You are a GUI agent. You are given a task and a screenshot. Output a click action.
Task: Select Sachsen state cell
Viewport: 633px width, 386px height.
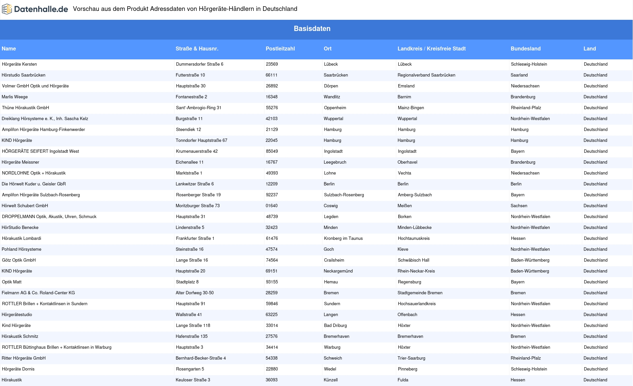tap(519, 206)
